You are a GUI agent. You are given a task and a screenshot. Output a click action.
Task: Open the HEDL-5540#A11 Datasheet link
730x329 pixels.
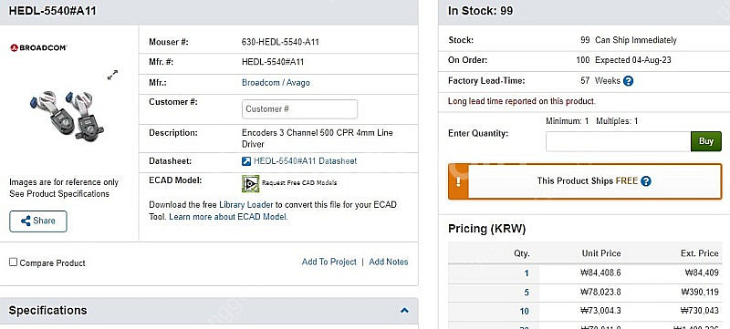click(305, 161)
